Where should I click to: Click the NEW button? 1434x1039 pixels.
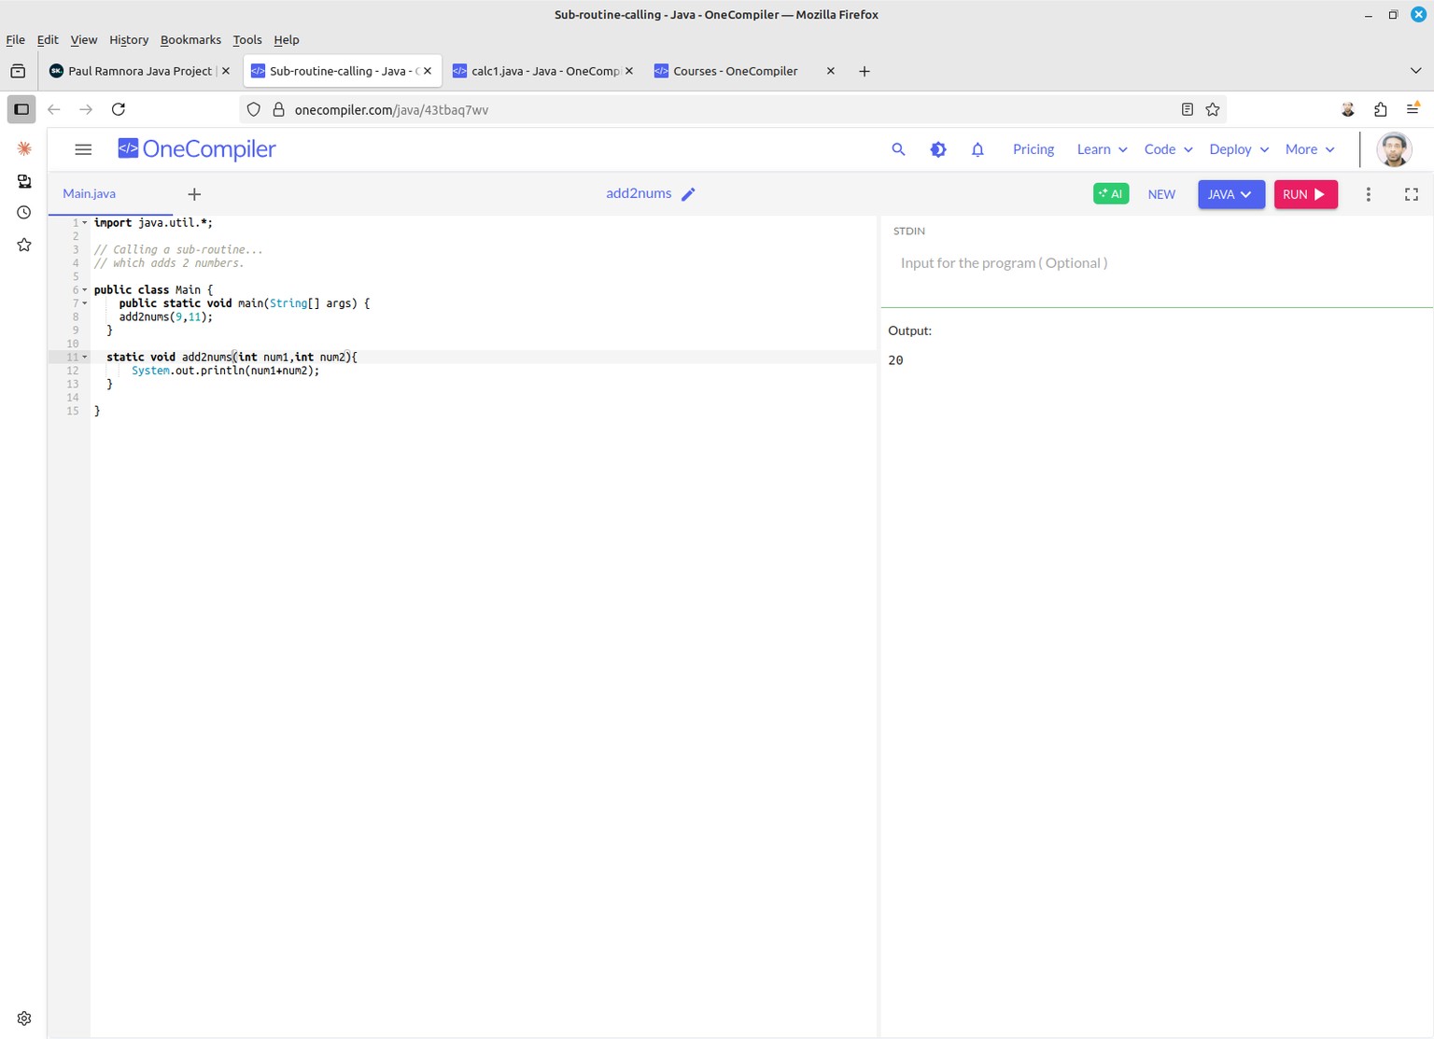coord(1161,194)
